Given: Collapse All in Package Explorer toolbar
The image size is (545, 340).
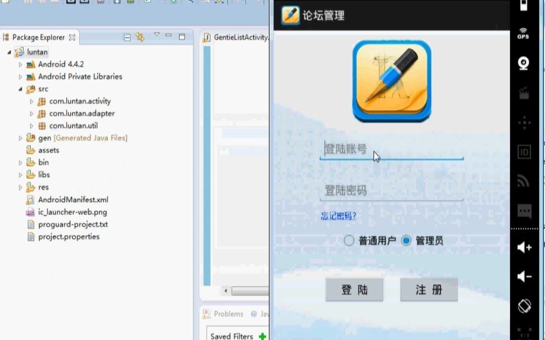Looking at the screenshot, I should 127,37.
